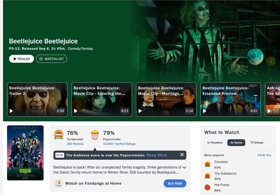Screen dimensions: 280x195
Task: Click the Certified Fresh tomatometer icon
Action: tap(59, 134)
